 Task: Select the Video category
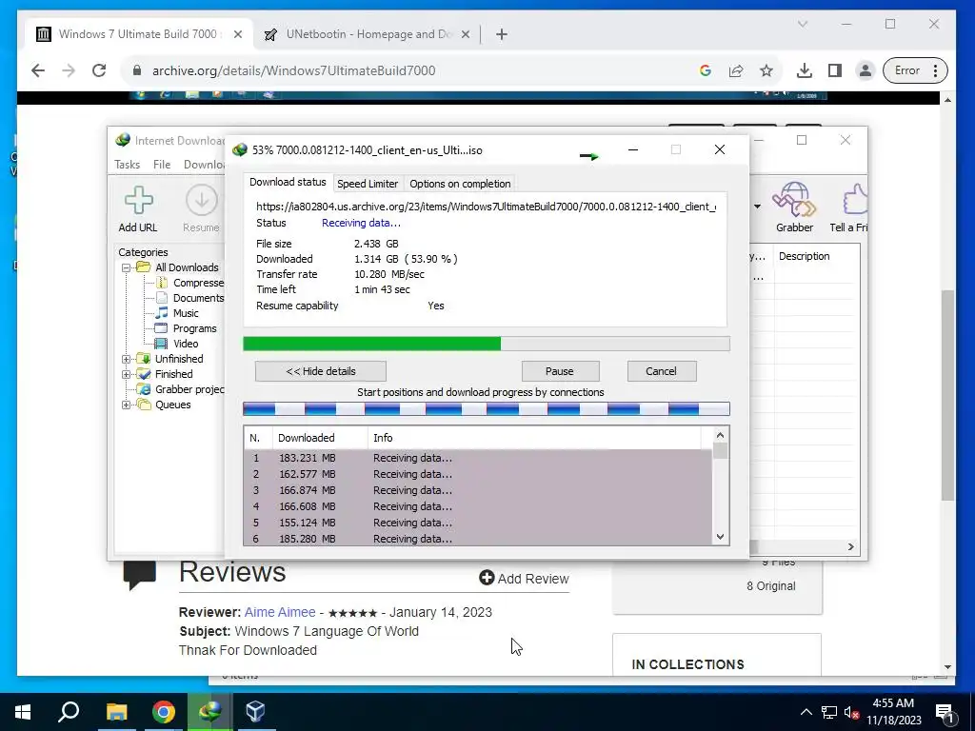(177, 344)
